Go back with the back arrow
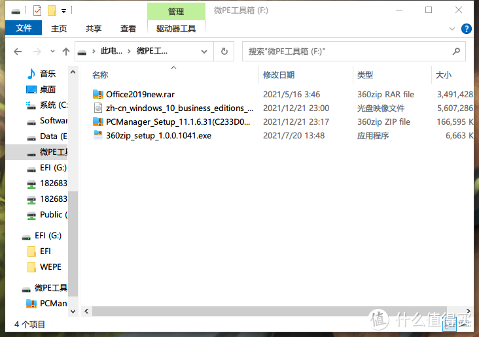Image resolution: width=479 pixels, height=337 pixels. [x=18, y=52]
